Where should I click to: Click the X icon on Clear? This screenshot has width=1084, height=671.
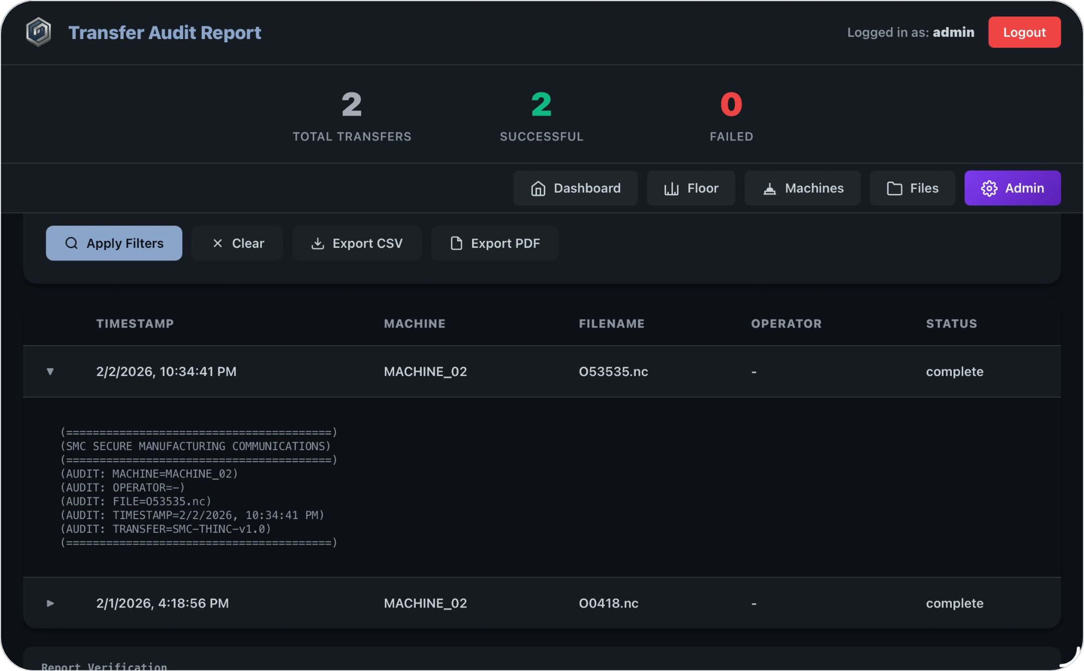tap(217, 243)
